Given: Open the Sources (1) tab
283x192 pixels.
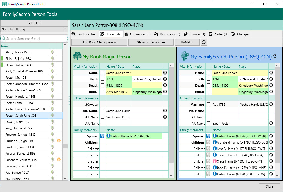Looking at the screenshot, I should pyautogui.click(x=194, y=34).
